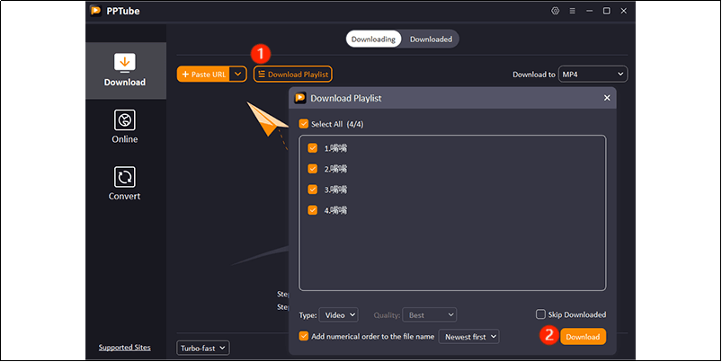Image resolution: width=722 pixels, height=362 pixels.
Task: Click the Download Playlist dialog title text
Action: click(x=346, y=98)
